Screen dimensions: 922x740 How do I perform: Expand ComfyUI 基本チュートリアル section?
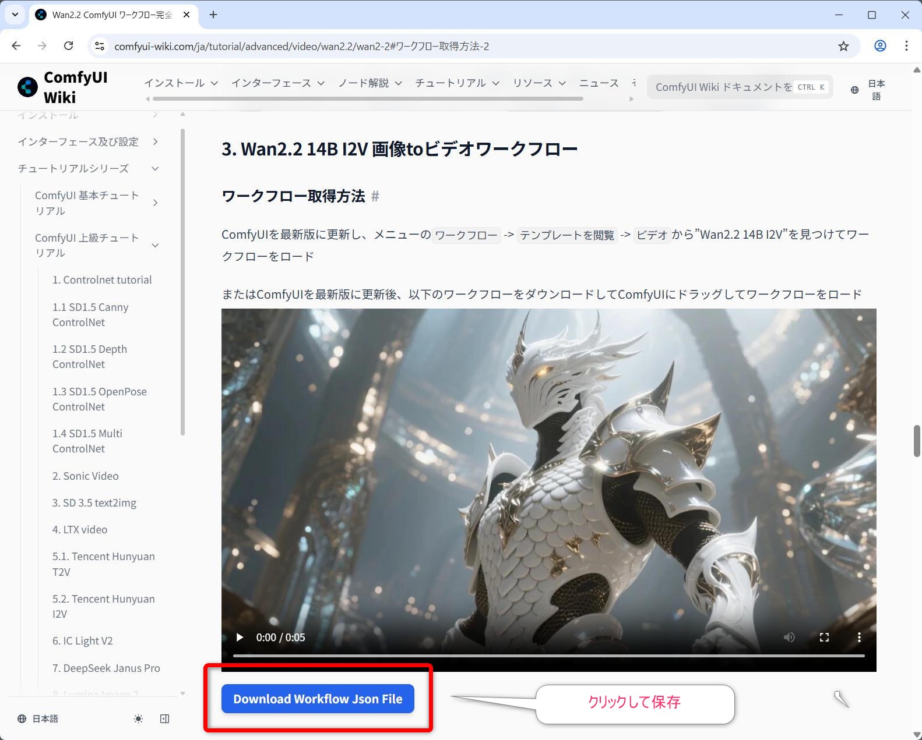[96, 203]
